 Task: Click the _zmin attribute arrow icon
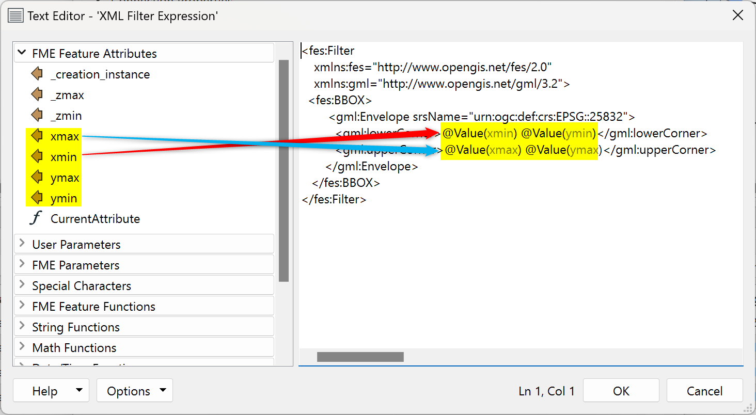click(x=37, y=116)
